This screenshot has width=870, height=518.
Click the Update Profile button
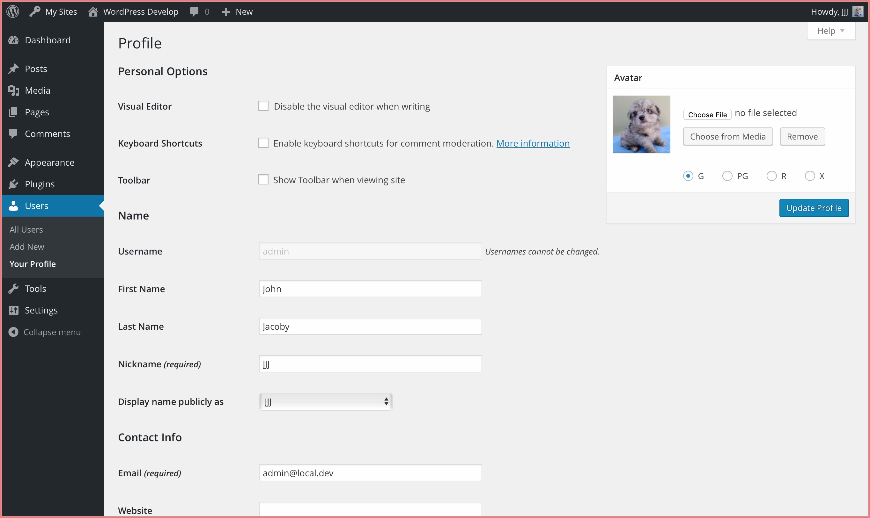point(814,208)
